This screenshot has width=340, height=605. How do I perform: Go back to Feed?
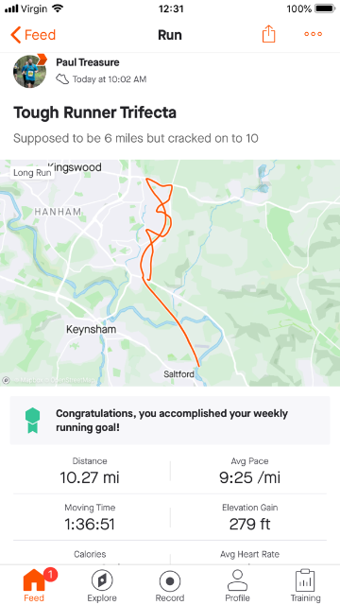[33, 35]
